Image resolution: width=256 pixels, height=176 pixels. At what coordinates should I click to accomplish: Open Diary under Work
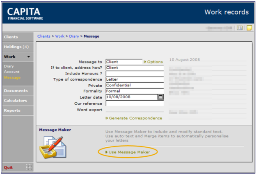pos(9,66)
